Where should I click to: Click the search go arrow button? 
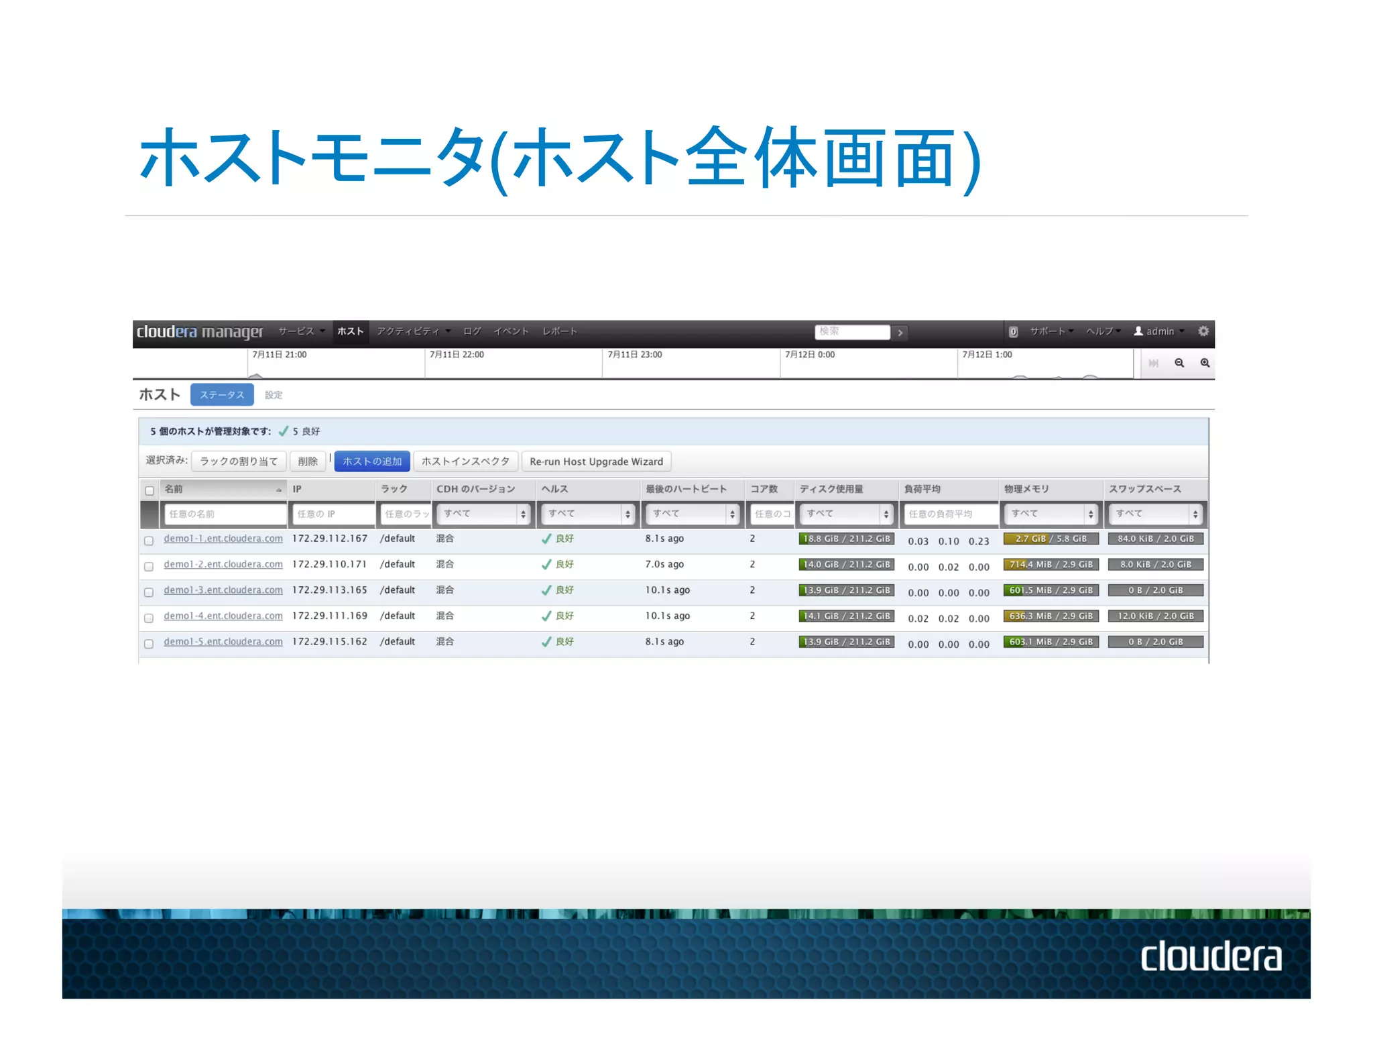(900, 332)
